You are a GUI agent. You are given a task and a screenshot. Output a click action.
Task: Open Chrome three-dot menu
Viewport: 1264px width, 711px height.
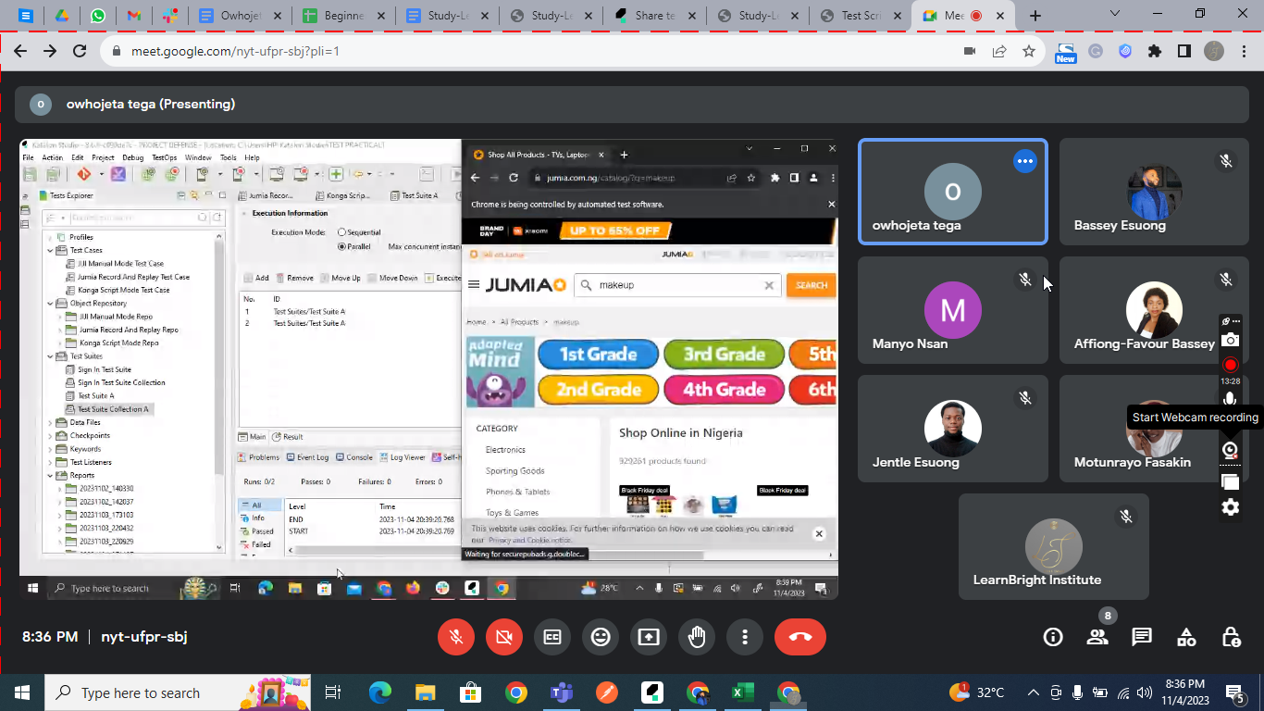[x=1243, y=51]
